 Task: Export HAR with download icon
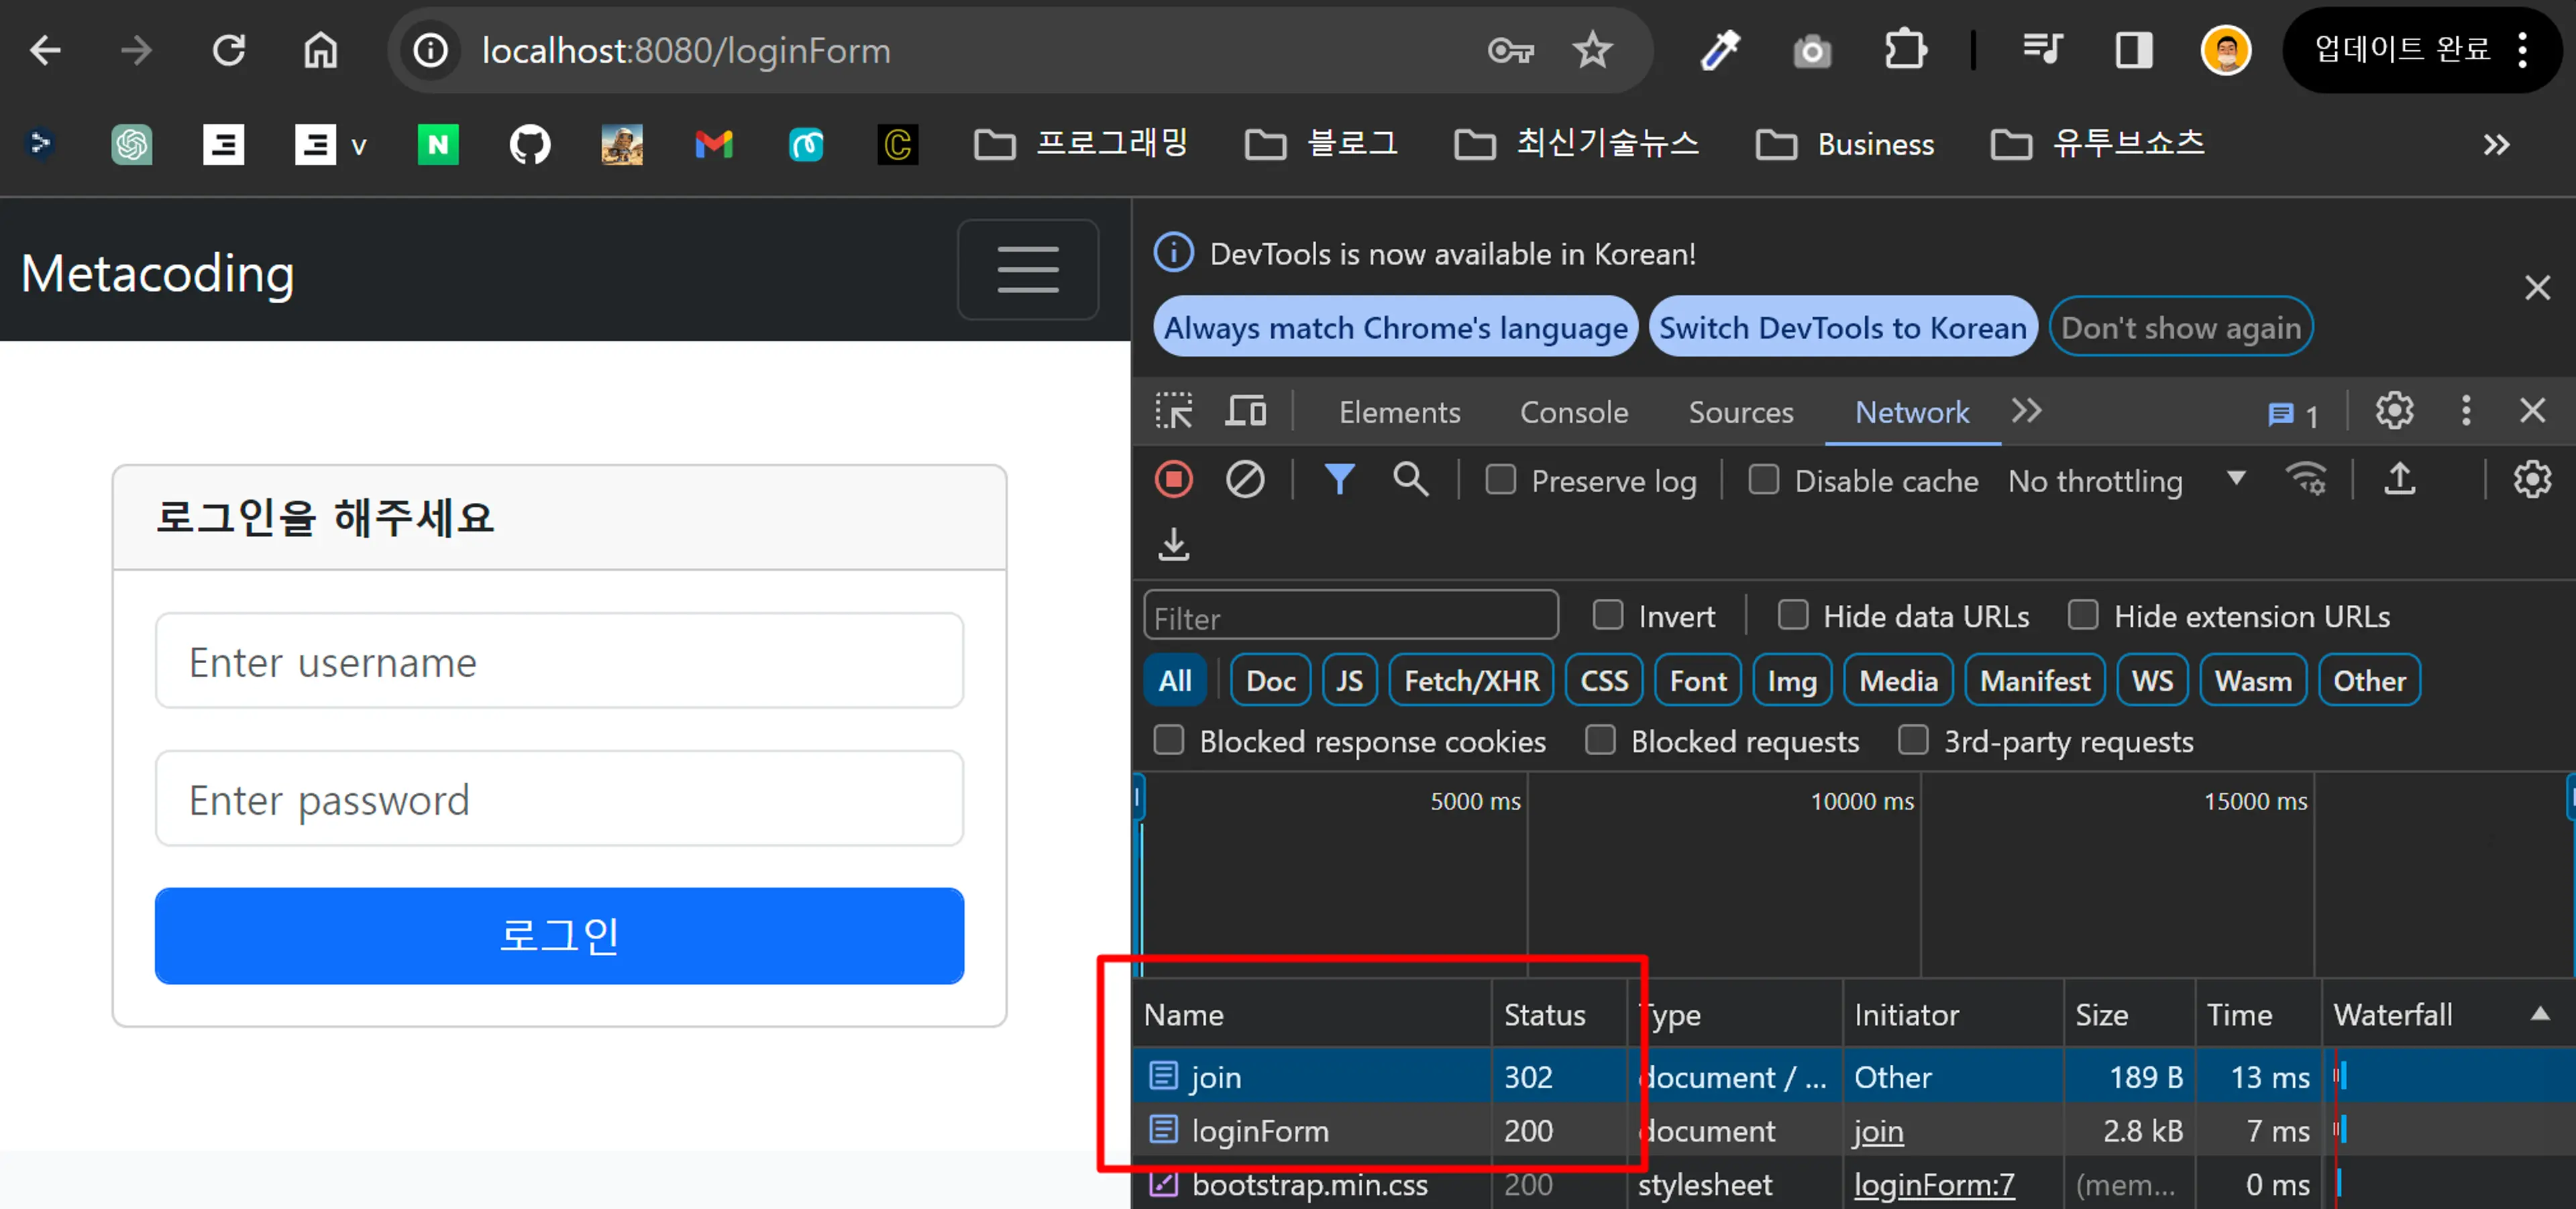(1174, 544)
